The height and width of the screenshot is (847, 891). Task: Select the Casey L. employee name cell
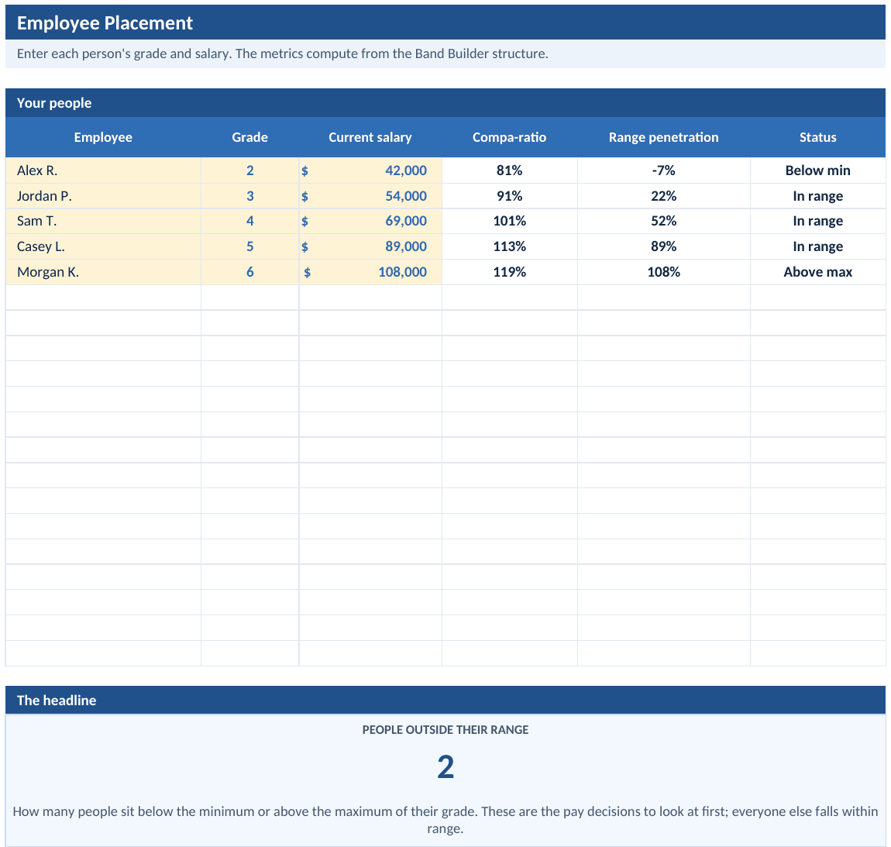pos(103,246)
